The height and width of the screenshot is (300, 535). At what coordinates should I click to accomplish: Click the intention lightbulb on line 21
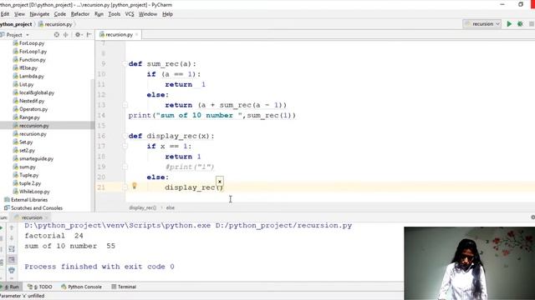(135, 186)
